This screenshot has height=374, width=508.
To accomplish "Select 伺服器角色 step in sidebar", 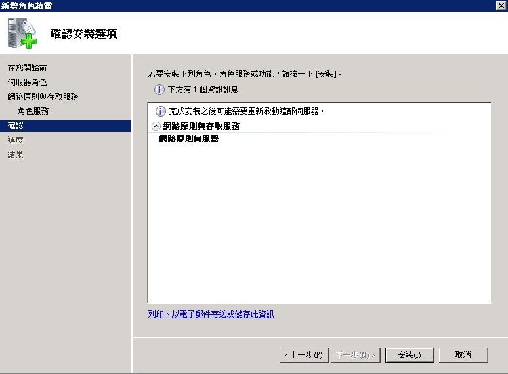I will click(x=27, y=83).
